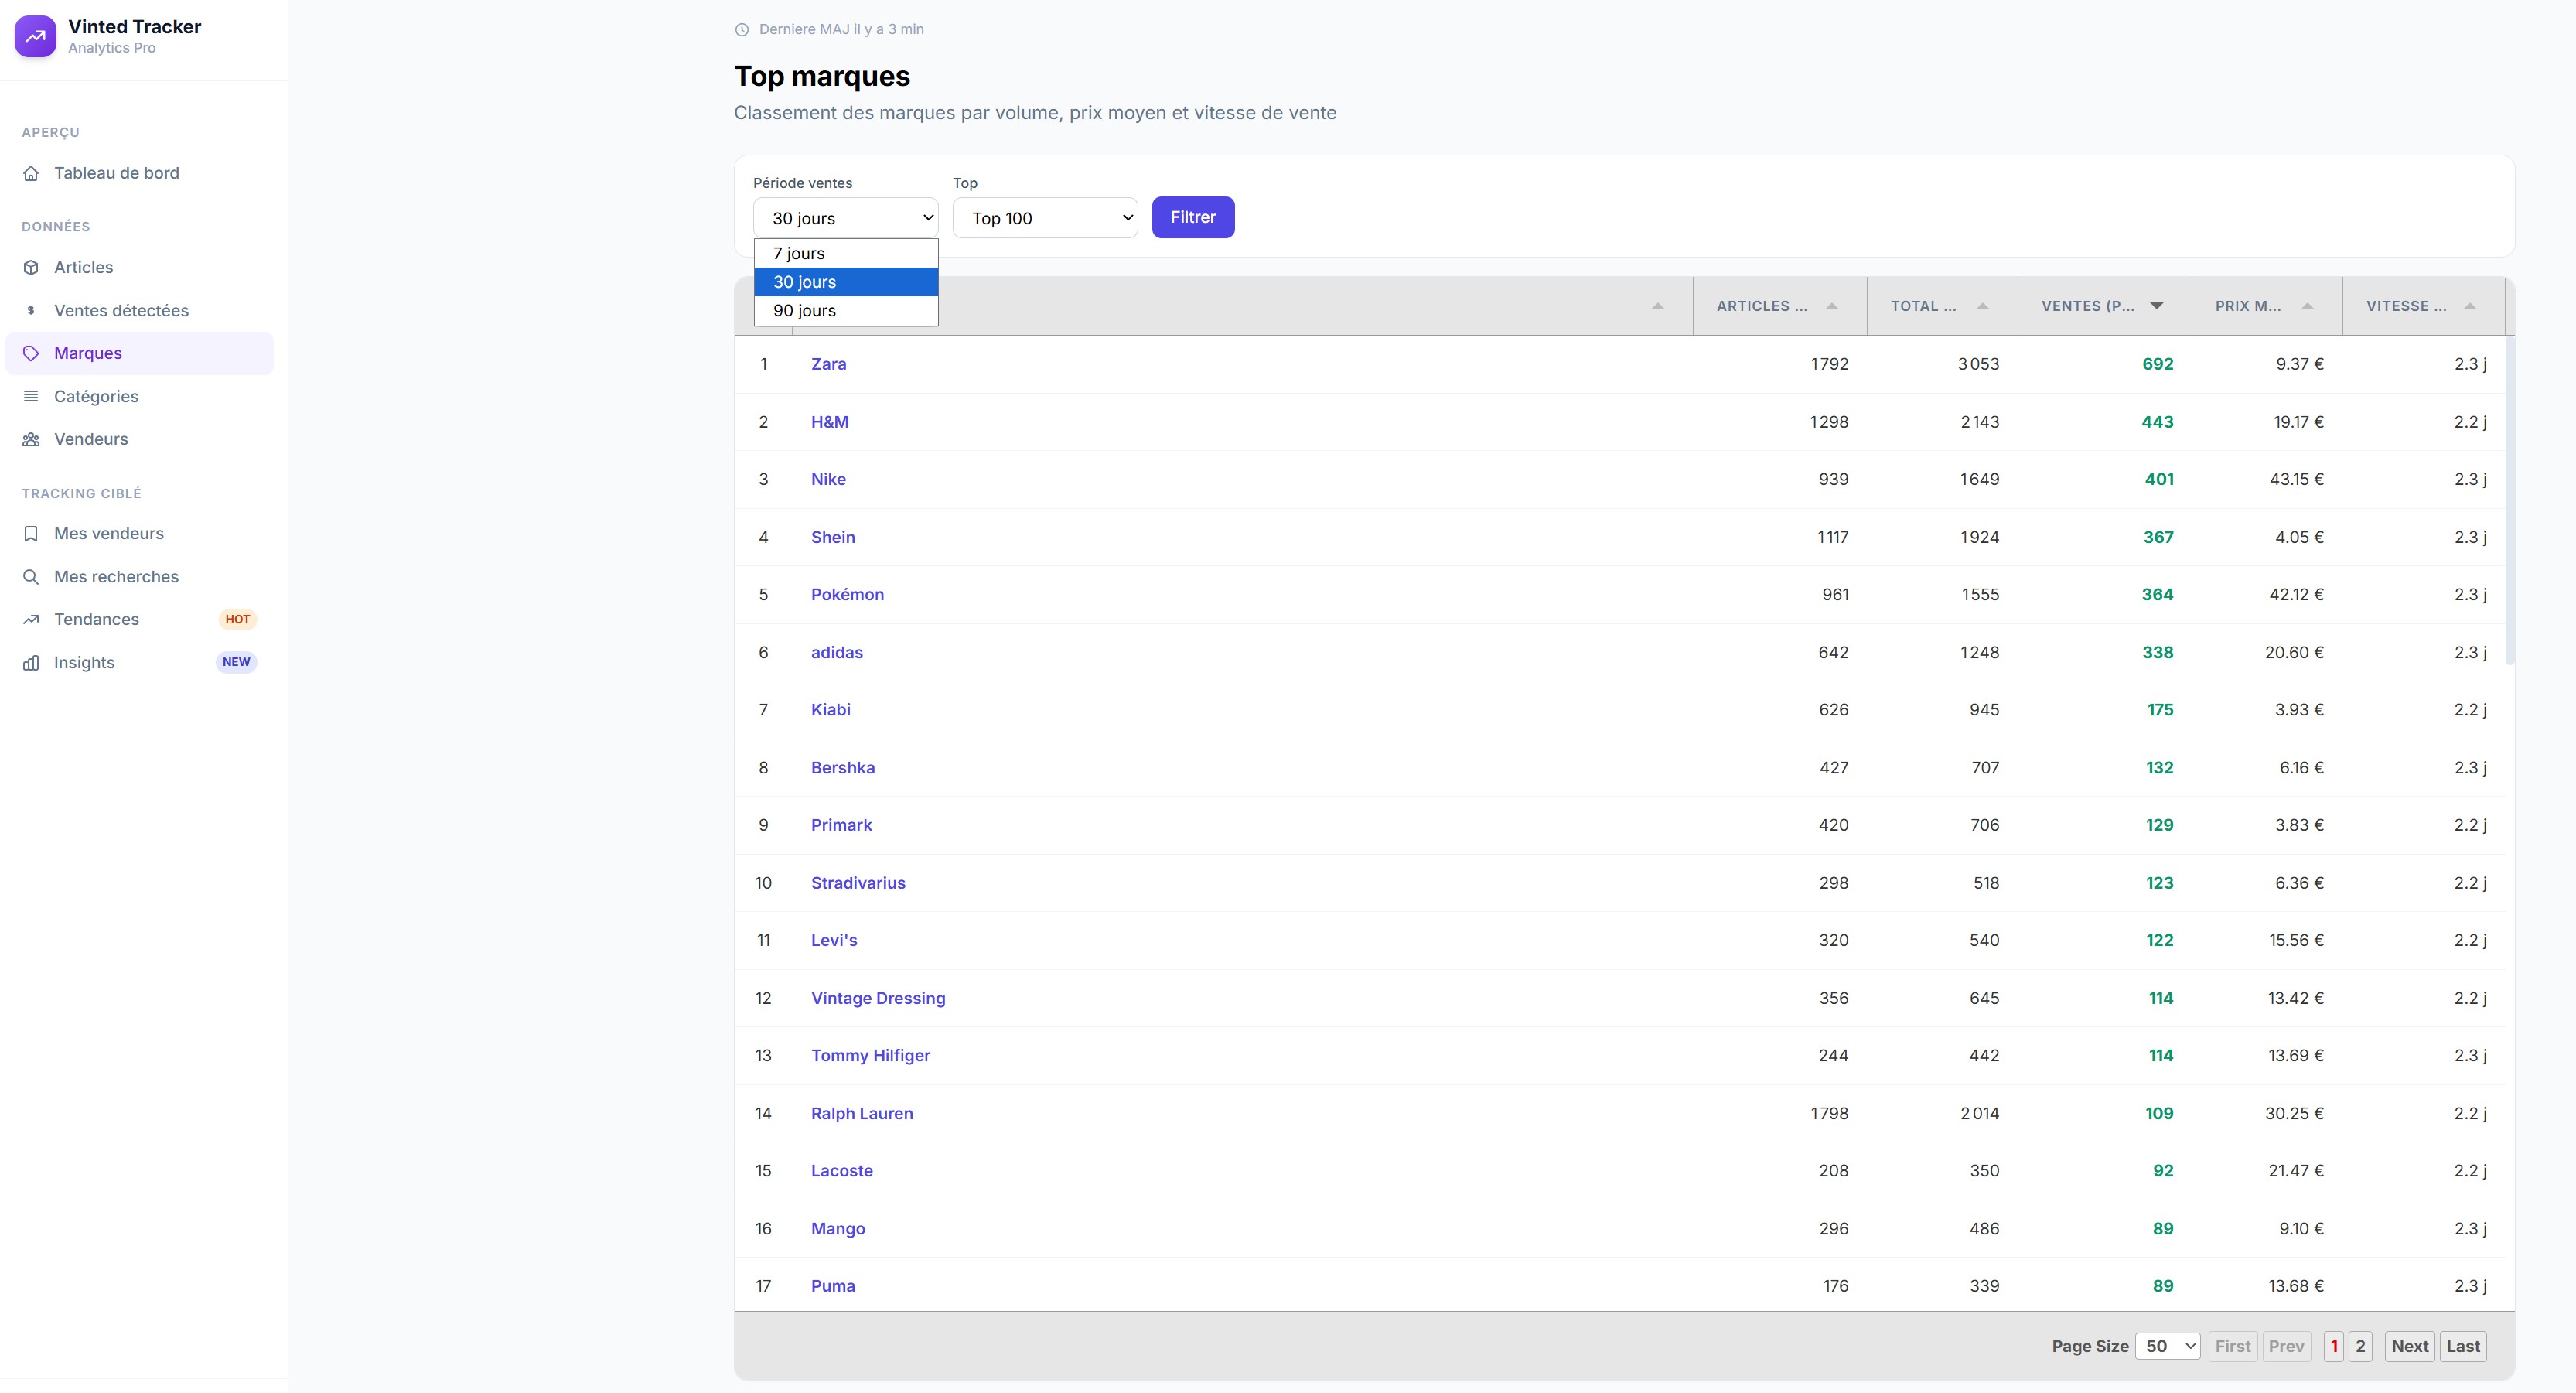The height and width of the screenshot is (1393, 2576).
Task: Click the sort arrow in the VITESSE header
Action: coord(2470,306)
